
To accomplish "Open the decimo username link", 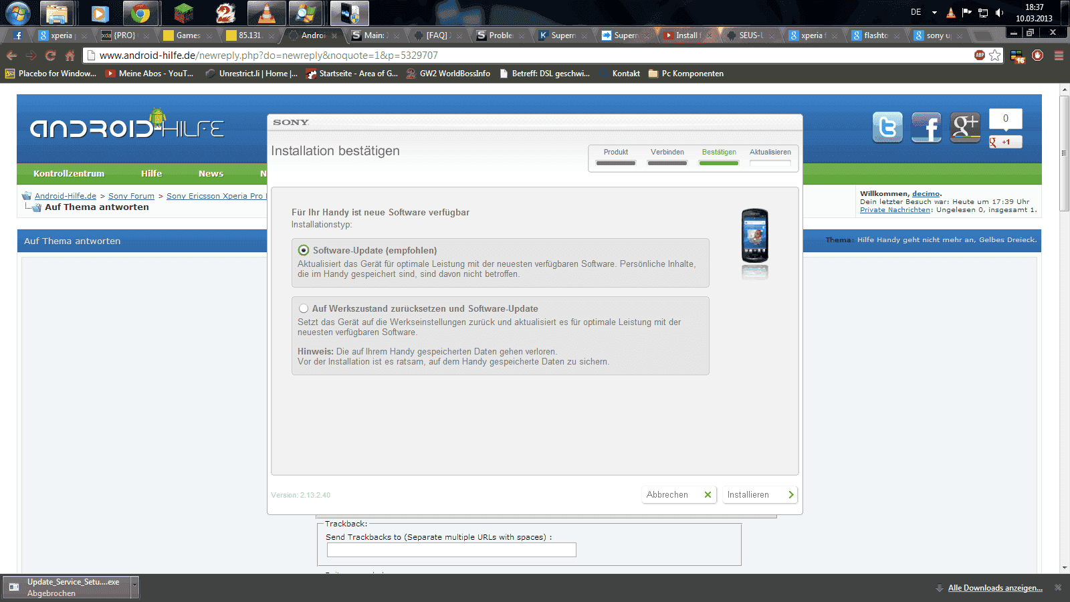I will [926, 193].
